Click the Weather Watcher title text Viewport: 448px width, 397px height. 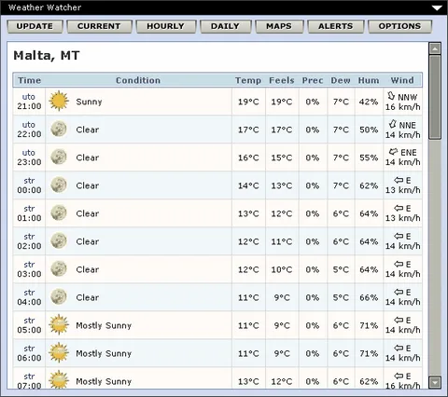45,7
